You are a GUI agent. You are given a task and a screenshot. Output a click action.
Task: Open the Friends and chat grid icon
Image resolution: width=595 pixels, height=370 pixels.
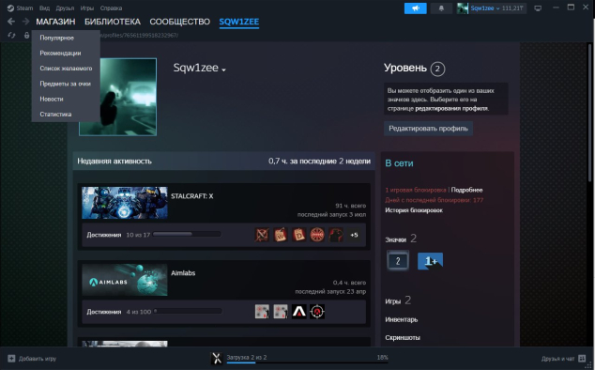click(582, 358)
